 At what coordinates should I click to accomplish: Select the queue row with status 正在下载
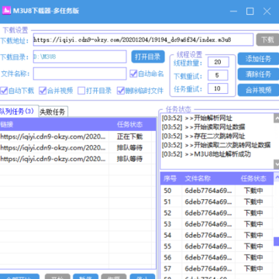[77, 136]
